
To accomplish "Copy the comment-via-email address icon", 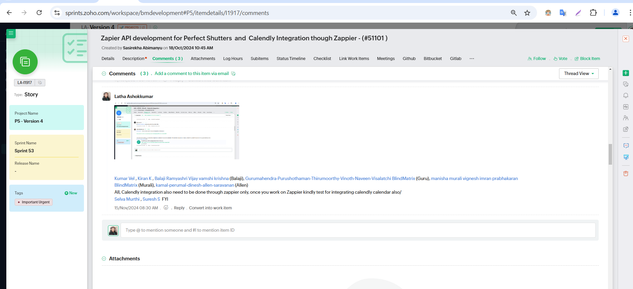I will 234,74.
